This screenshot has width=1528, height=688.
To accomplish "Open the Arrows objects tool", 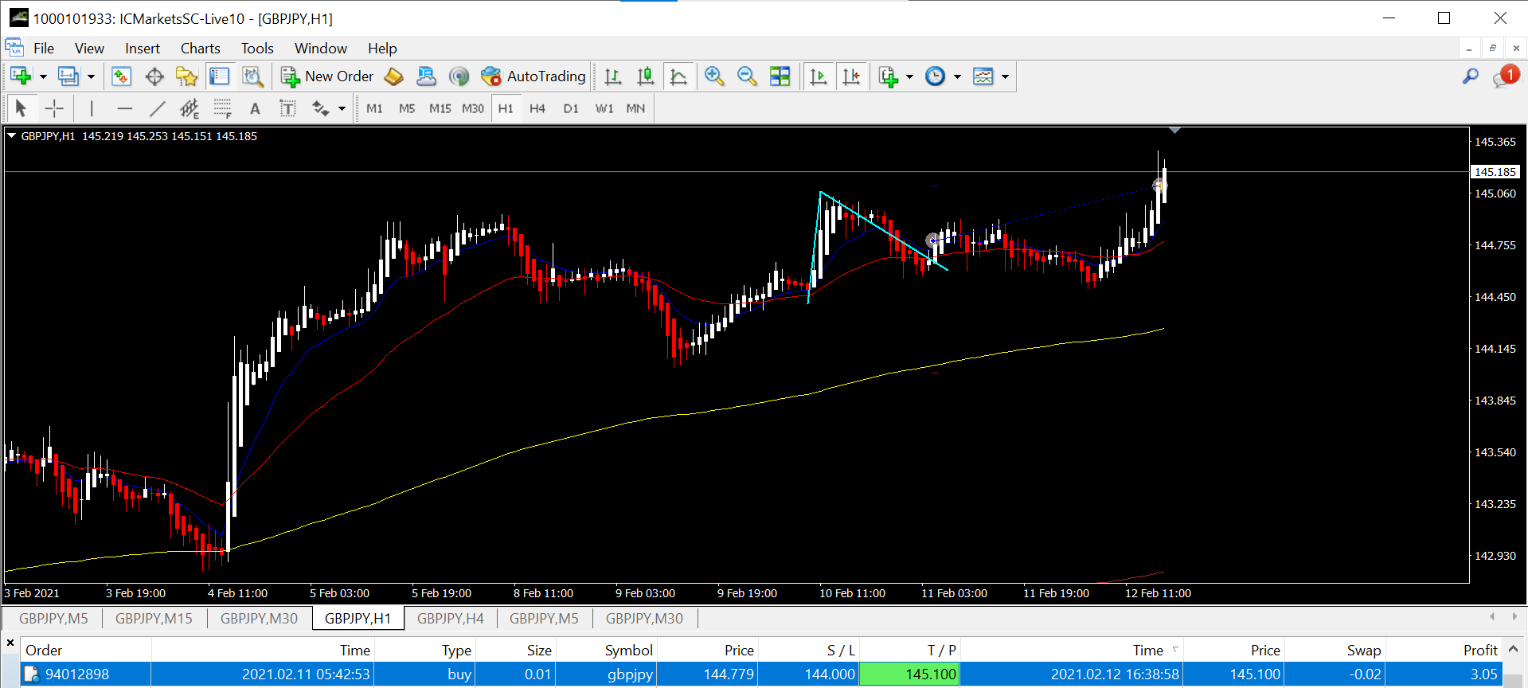I will [321, 108].
